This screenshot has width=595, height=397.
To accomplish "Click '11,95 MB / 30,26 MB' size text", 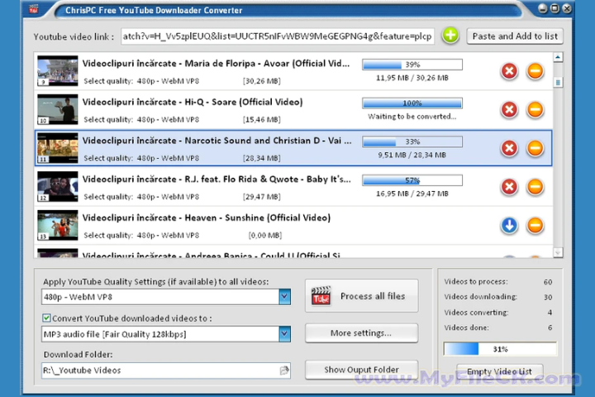I will (412, 78).
